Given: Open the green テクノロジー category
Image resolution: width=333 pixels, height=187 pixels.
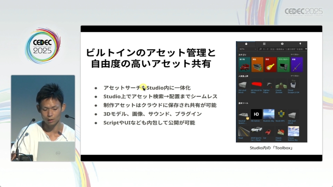Looking at the screenshot, I should coord(283,65).
